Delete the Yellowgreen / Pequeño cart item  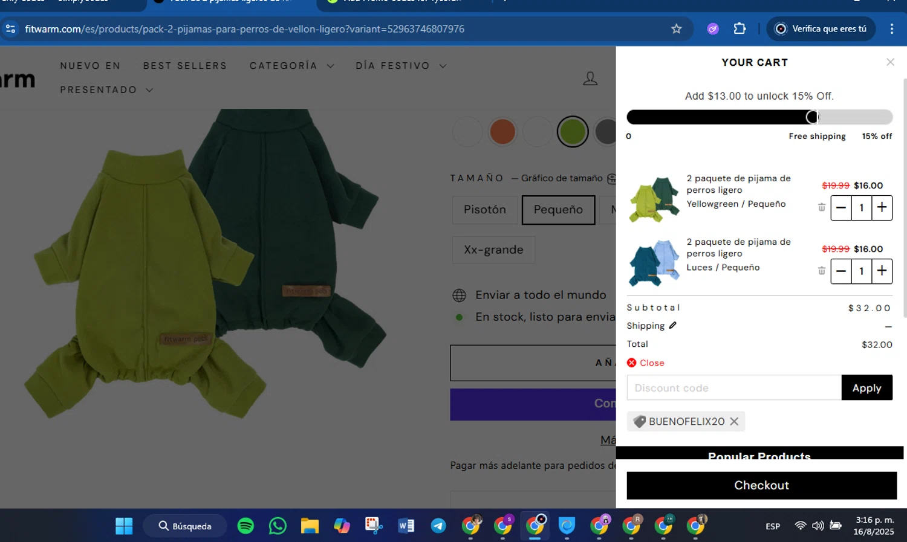(x=821, y=207)
